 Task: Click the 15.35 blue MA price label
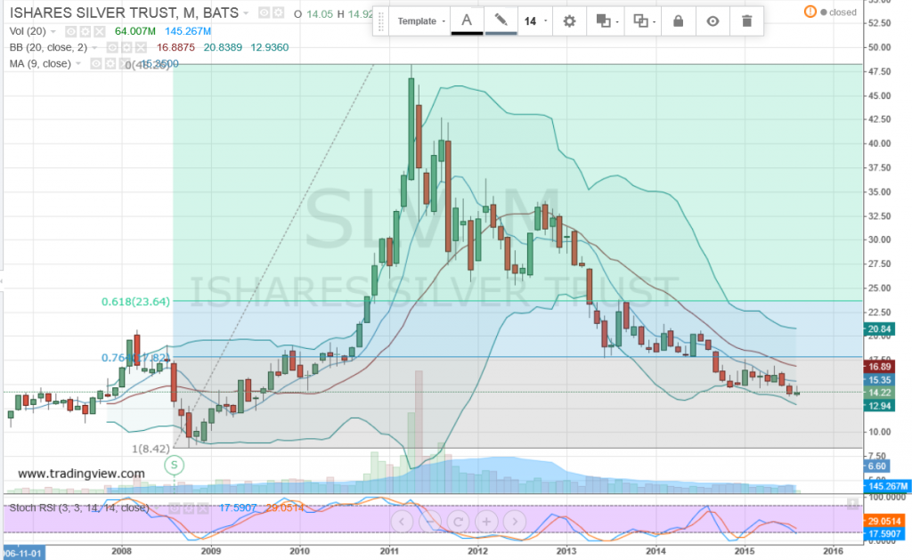879,380
